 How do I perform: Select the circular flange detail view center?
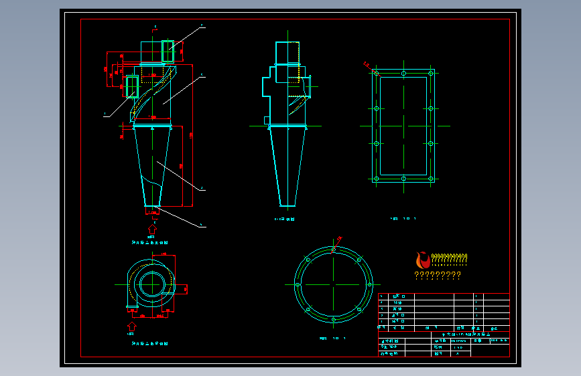(334, 284)
